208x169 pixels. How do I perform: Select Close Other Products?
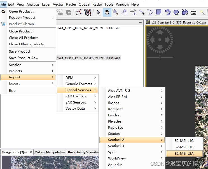(28, 44)
